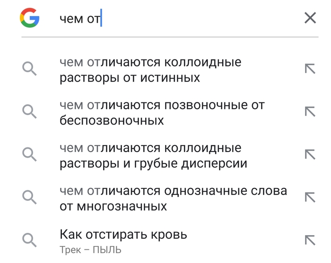The height and width of the screenshot is (263, 331).
Task: Insert 'коллоидные растворы от истинных' suggestion via arrow
Action: 310,69
